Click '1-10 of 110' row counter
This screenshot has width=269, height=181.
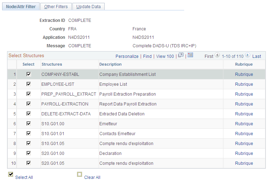233,56
